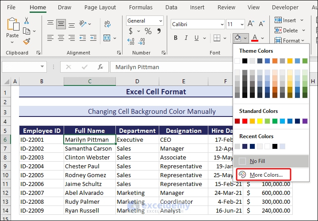Choose More Colors... option

coord(265,175)
